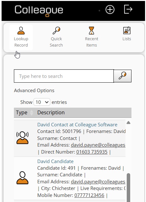The height and width of the screenshot is (202, 146).
Task: Click the scroll up arrow
Action: click(128, 123)
